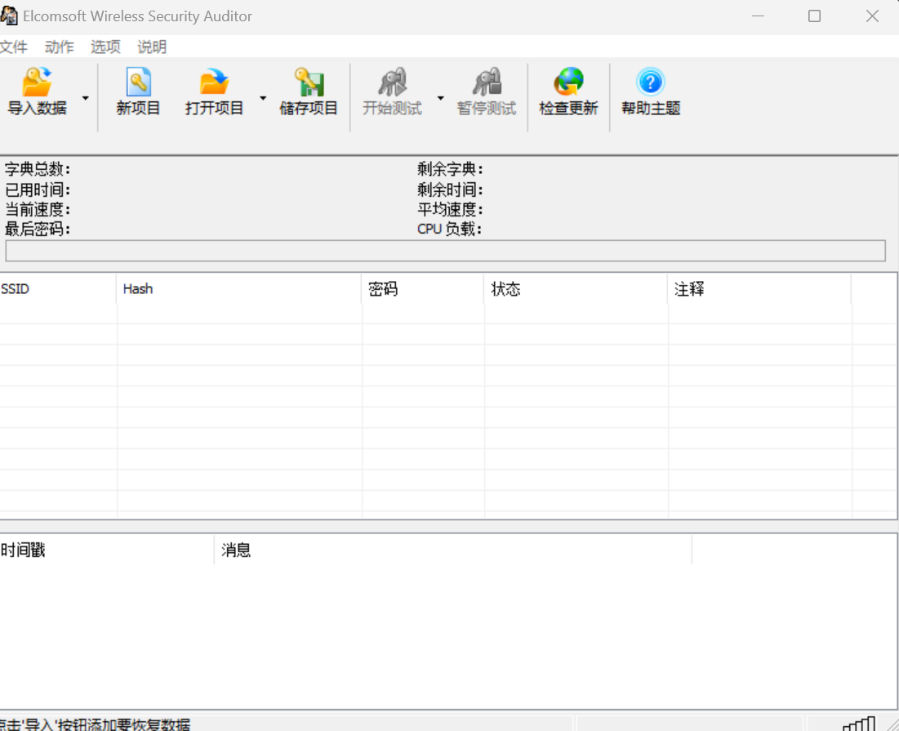Click the application icon in title bar

tap(9, 16)
